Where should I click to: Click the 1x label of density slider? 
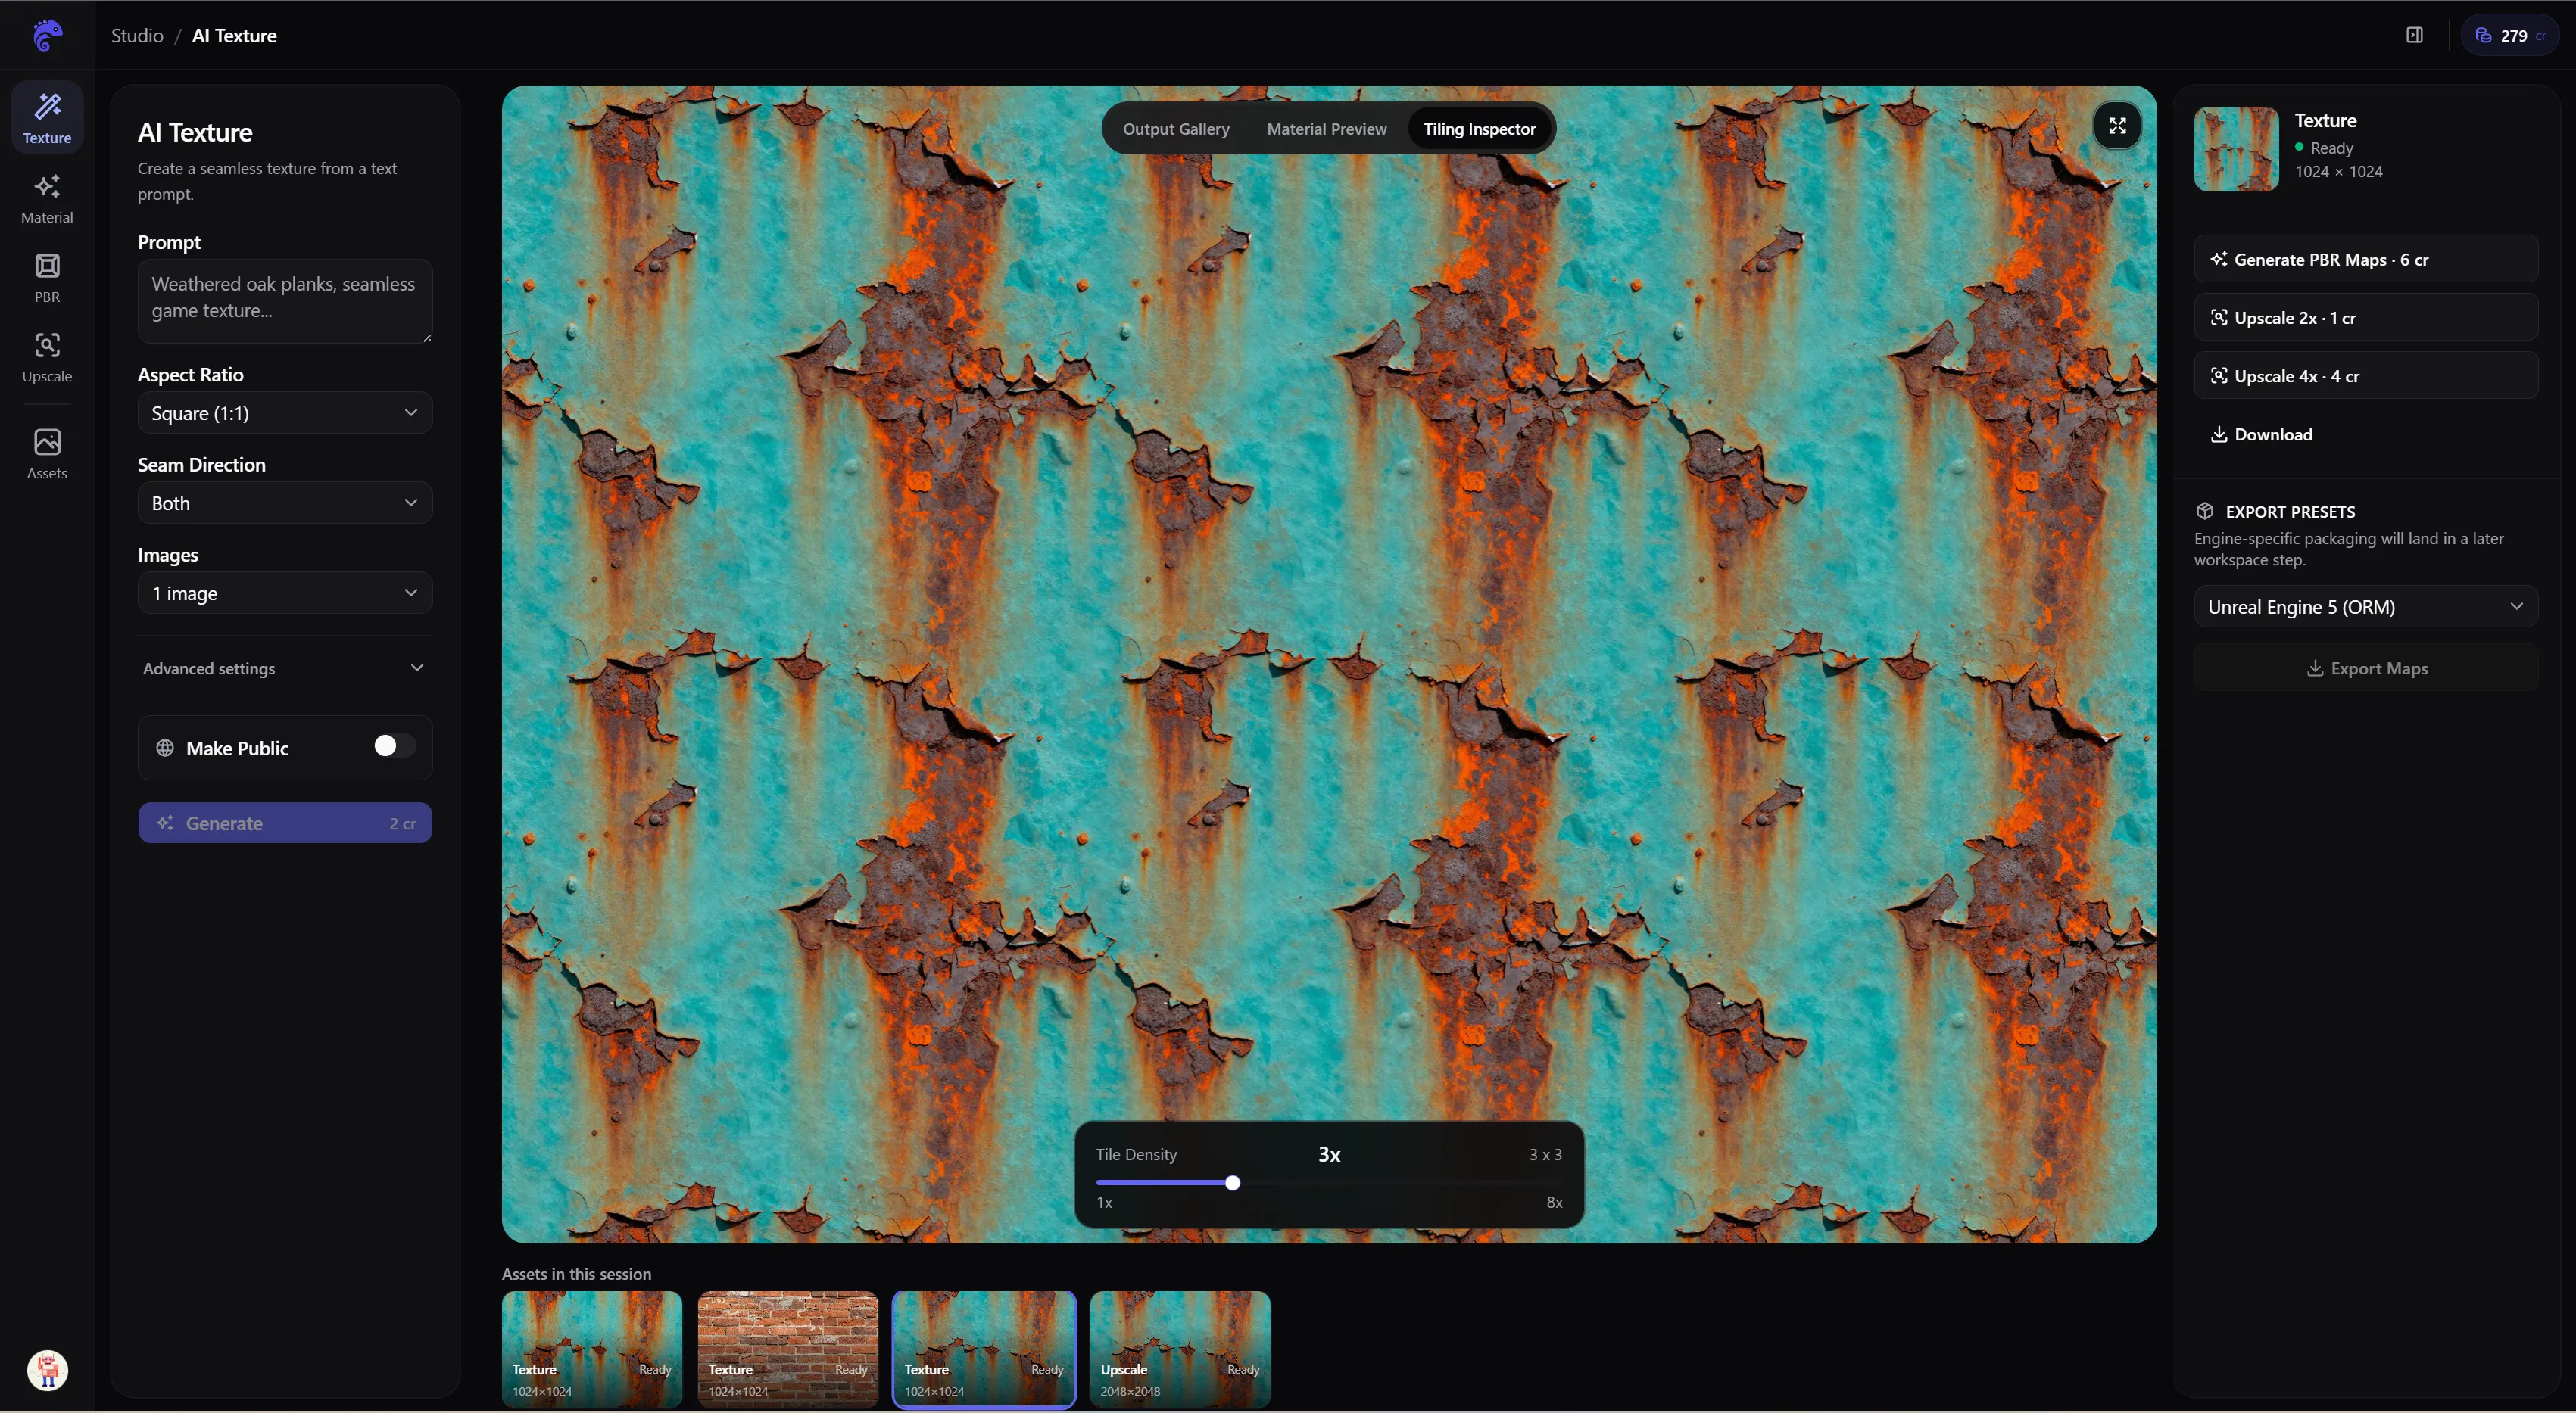[1104, 1202]
